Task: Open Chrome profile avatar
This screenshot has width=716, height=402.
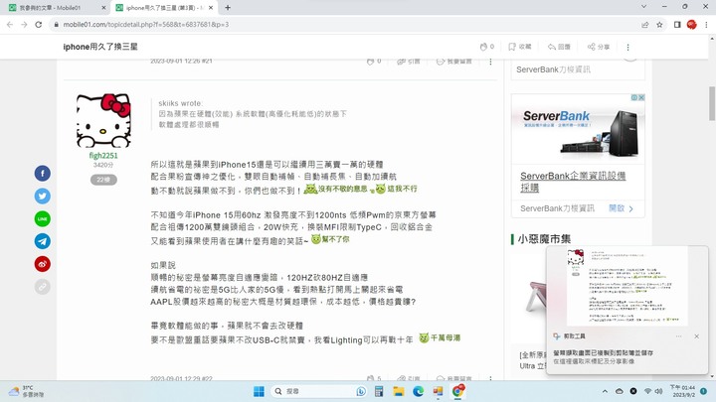Action: point(692,25)
